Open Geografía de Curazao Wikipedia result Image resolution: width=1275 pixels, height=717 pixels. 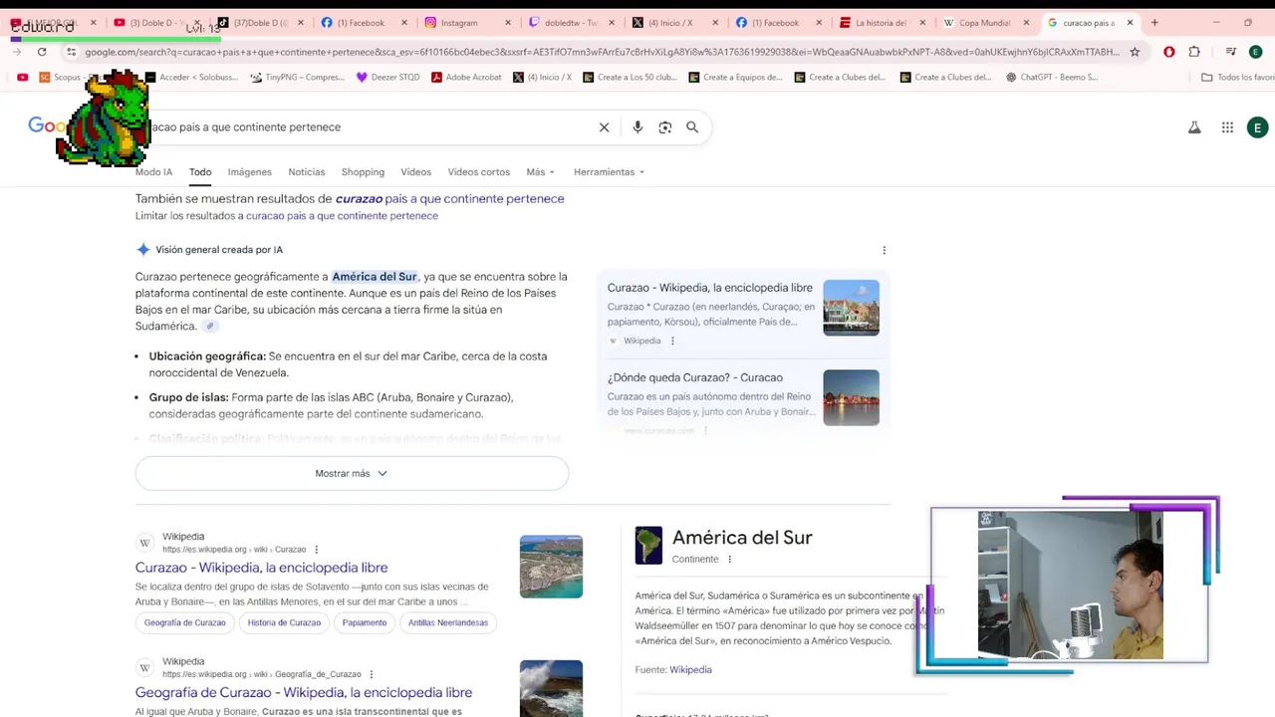(304, 692)
